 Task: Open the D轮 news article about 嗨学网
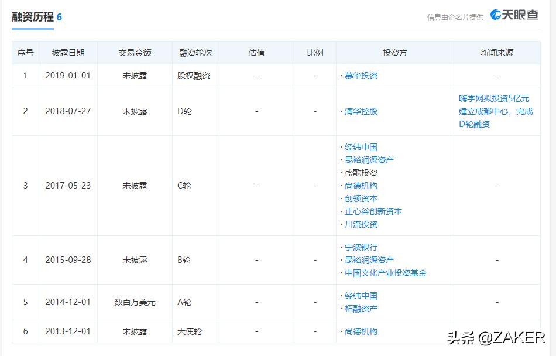pyautogui.click(x=495, y=111)
